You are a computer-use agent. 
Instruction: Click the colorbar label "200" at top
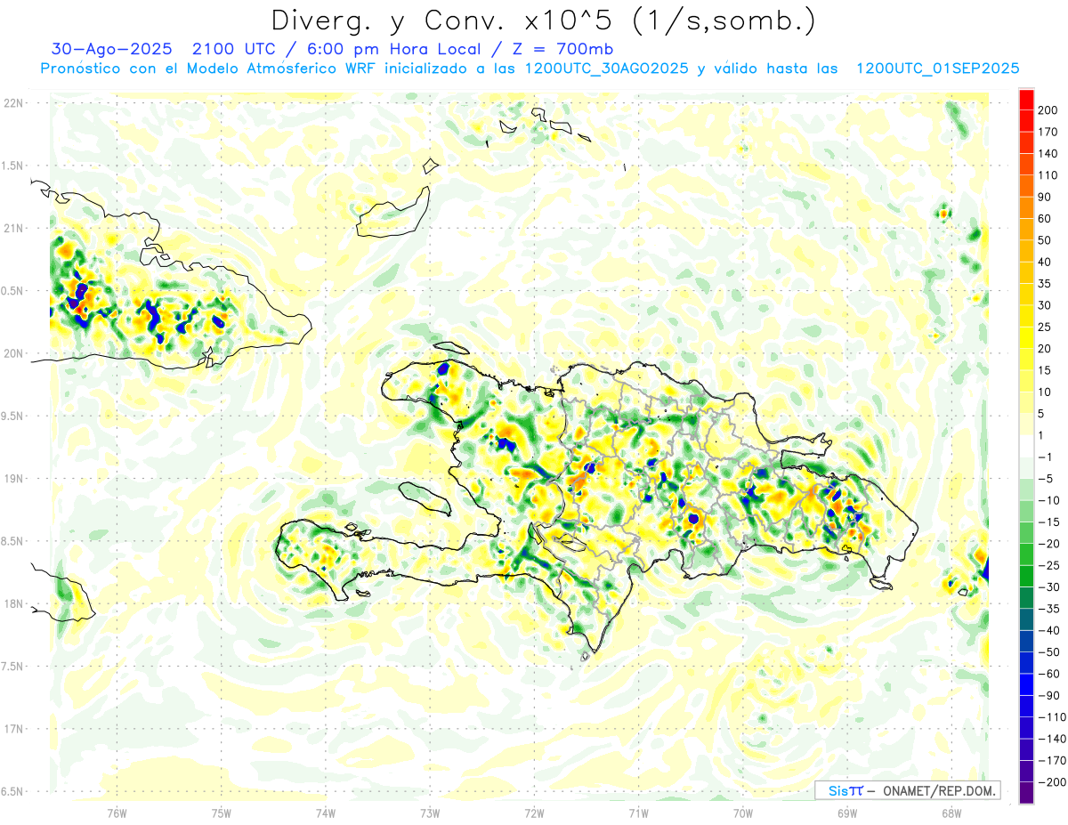click(x=1048, y=110)
